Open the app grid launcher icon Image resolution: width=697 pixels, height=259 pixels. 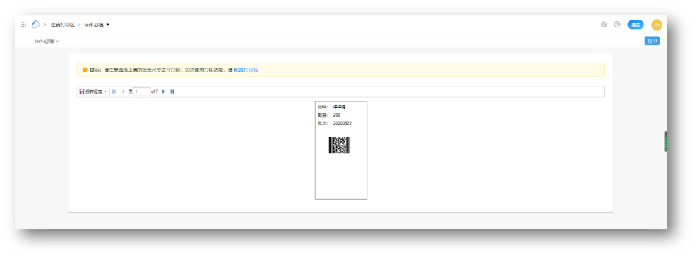click(x=23, y=25)
